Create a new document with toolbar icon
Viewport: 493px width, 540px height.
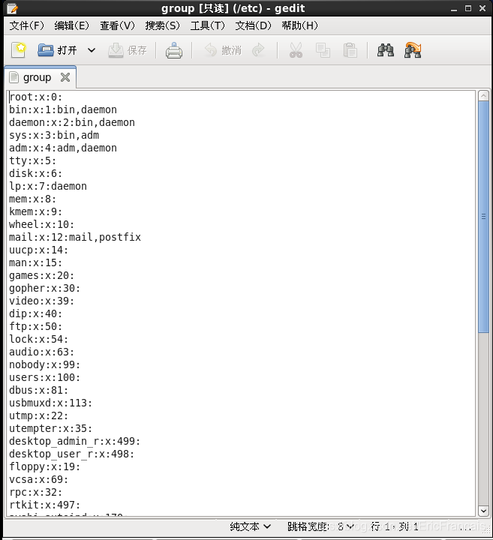click(x=19, y=50)
